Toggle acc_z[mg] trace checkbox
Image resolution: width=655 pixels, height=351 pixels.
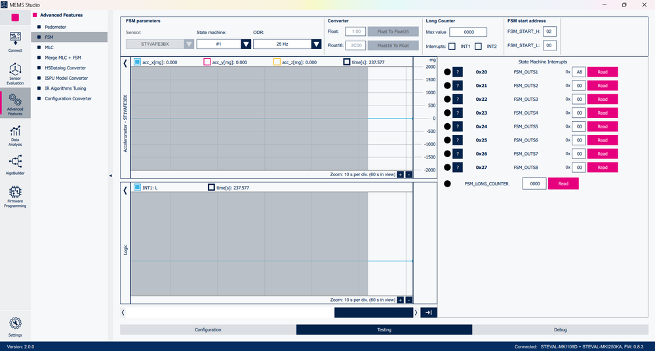(277, 62)
